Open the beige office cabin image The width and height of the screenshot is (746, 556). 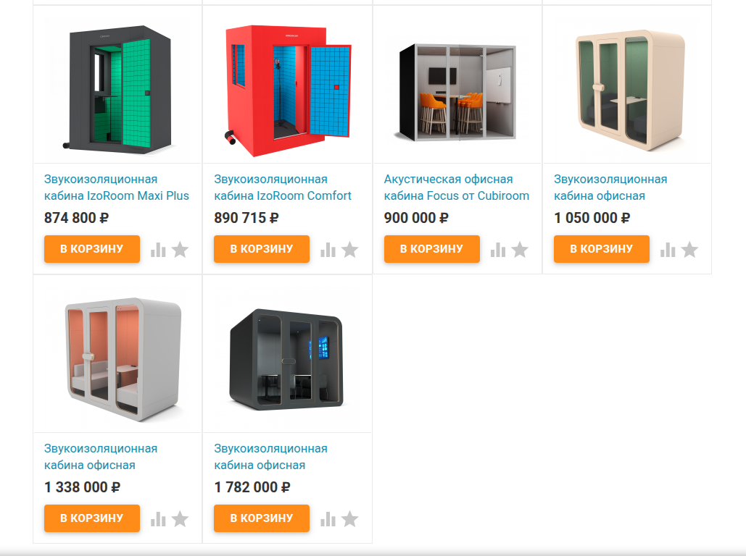pos(631,90)
